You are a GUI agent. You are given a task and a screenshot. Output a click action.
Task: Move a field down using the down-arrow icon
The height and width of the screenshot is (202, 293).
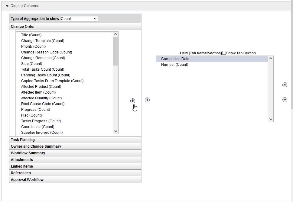pos(285,100)
